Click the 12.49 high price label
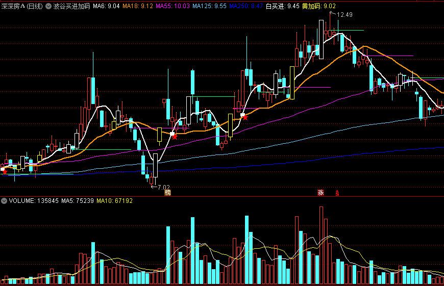 tap(344, 15)
